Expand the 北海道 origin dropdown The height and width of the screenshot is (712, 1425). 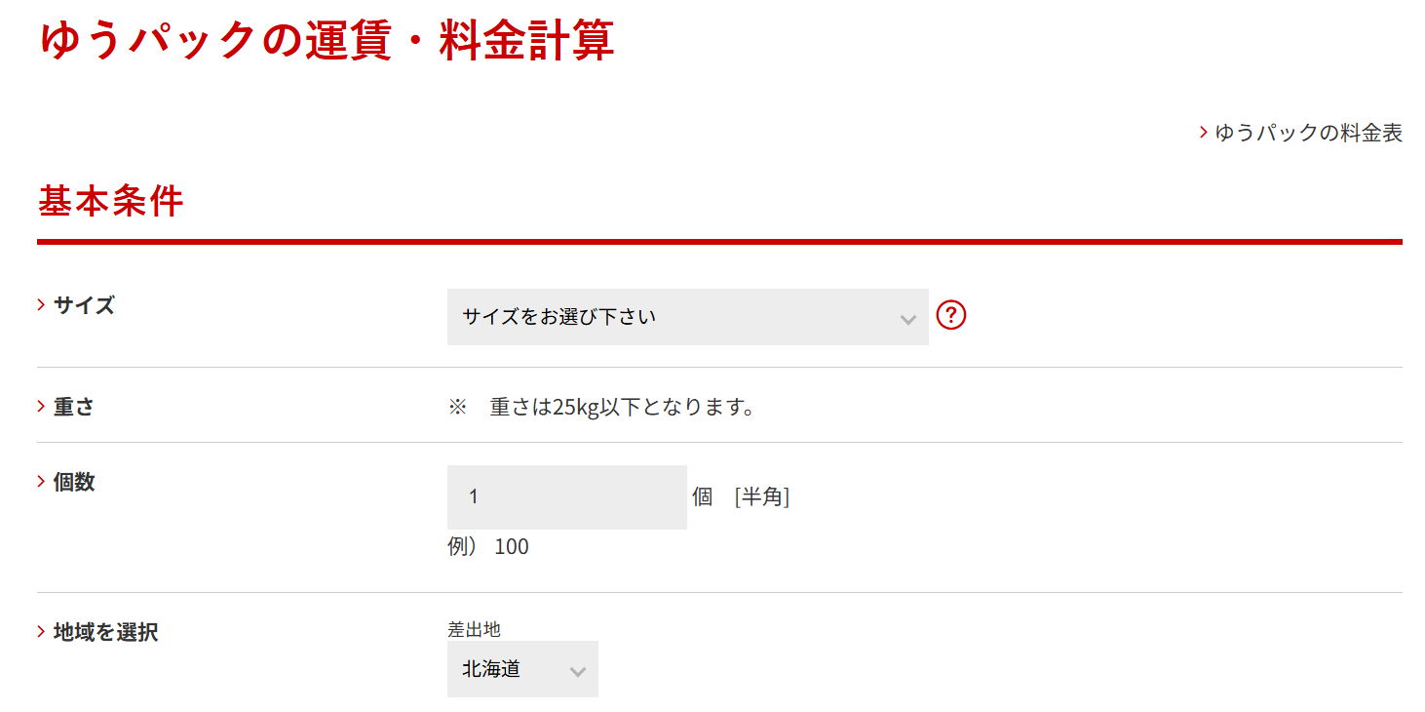521,669
